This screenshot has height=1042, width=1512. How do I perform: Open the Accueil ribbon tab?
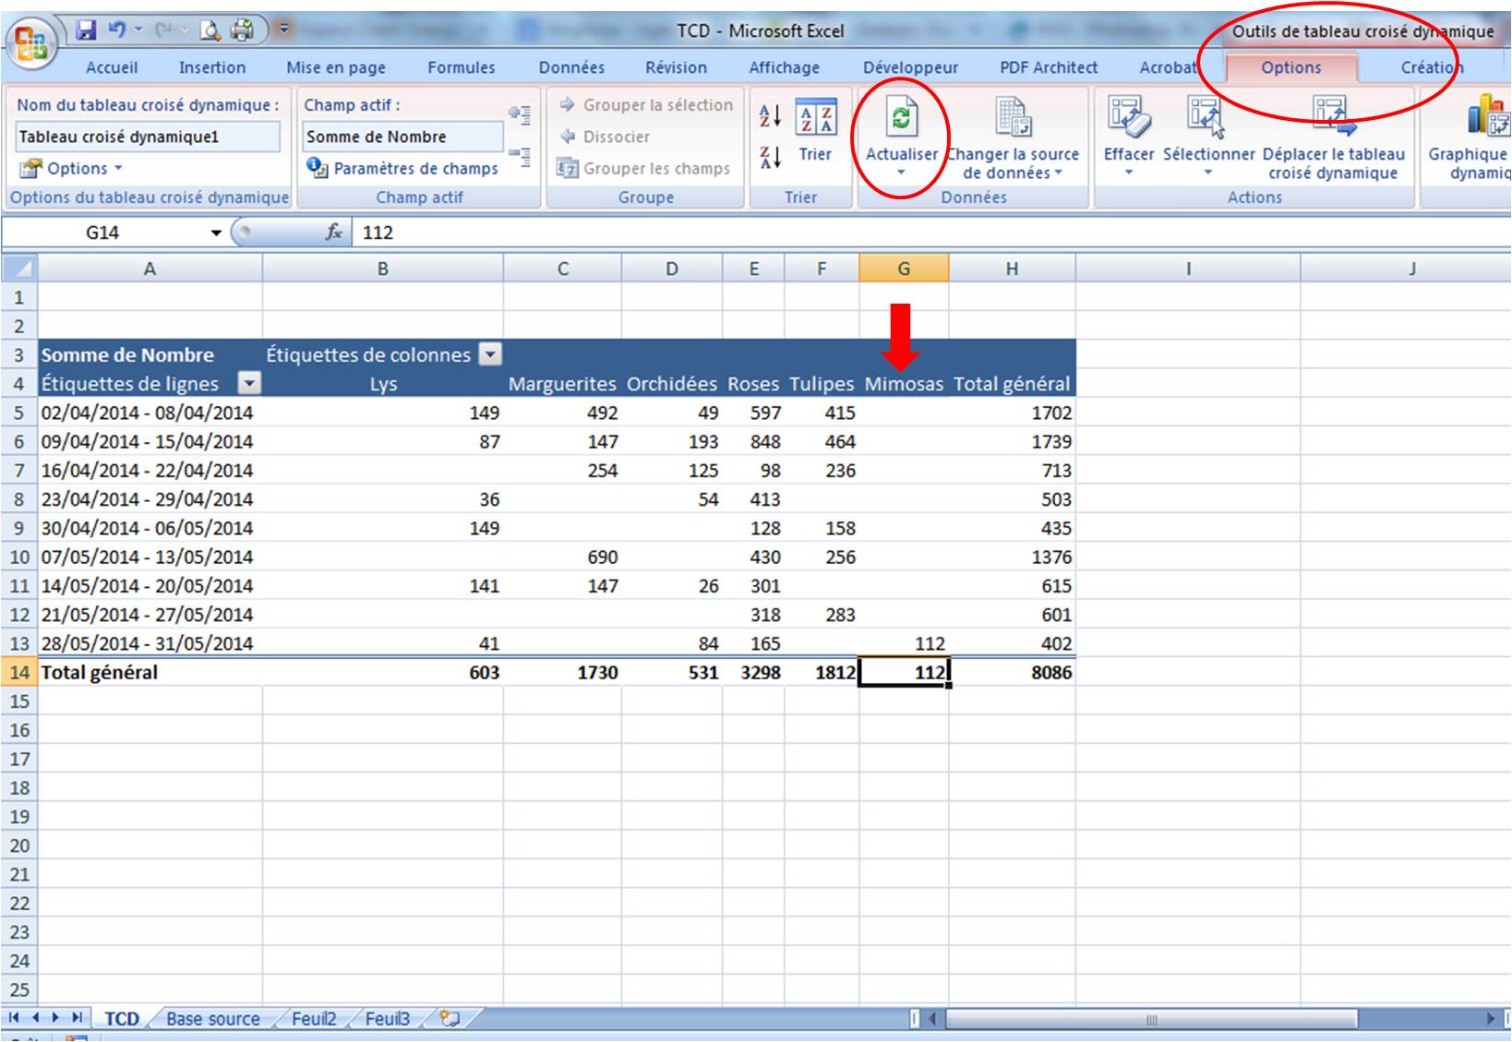112,67
